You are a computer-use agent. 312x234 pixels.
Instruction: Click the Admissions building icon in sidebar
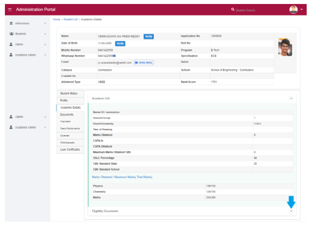point(11,23)
